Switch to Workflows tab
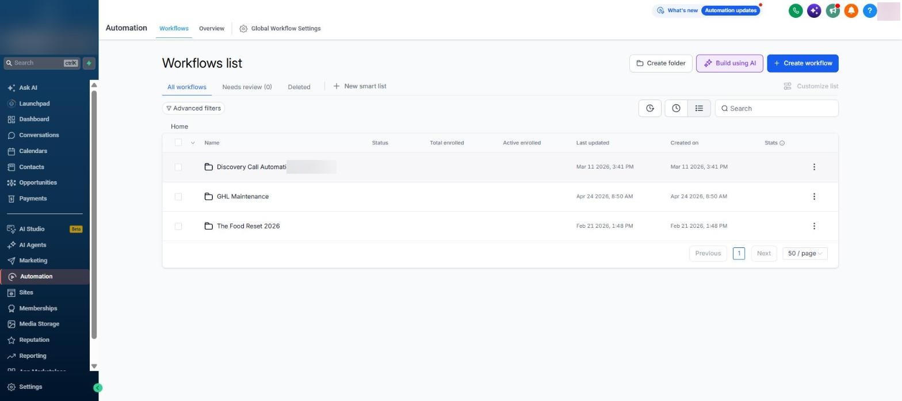This screenshot has width=902, height=401. point(174,28)
